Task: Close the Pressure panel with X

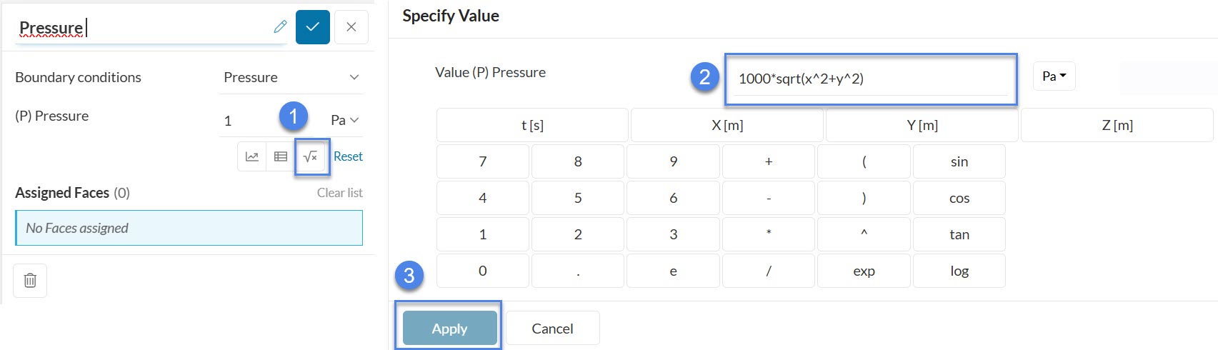Action: coord(351,27)
